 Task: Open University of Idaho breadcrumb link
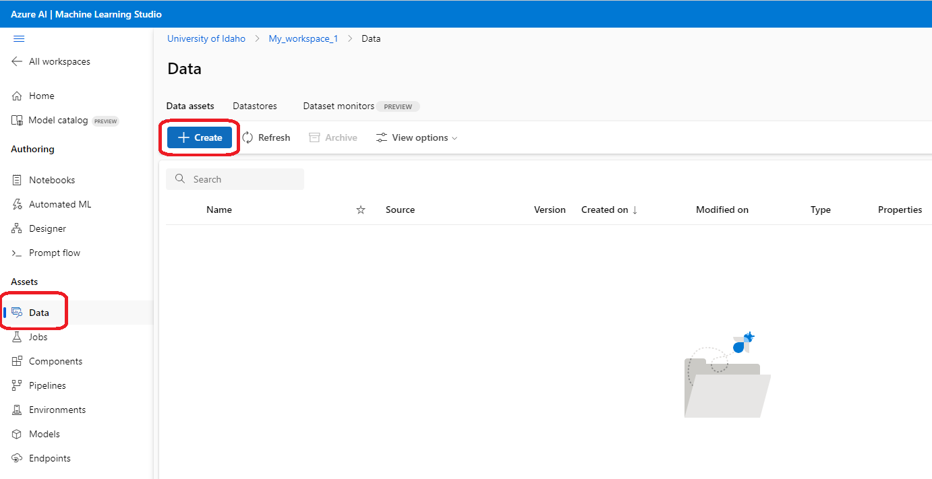coord(206,38)
